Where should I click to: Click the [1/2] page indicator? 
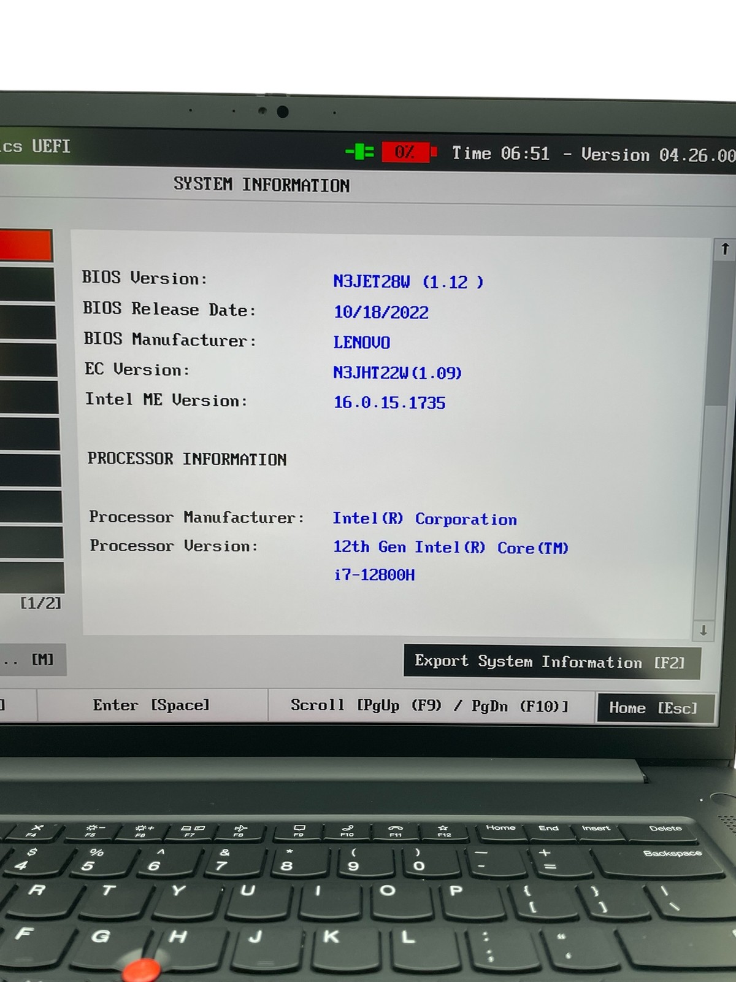[x=40, y=603]
